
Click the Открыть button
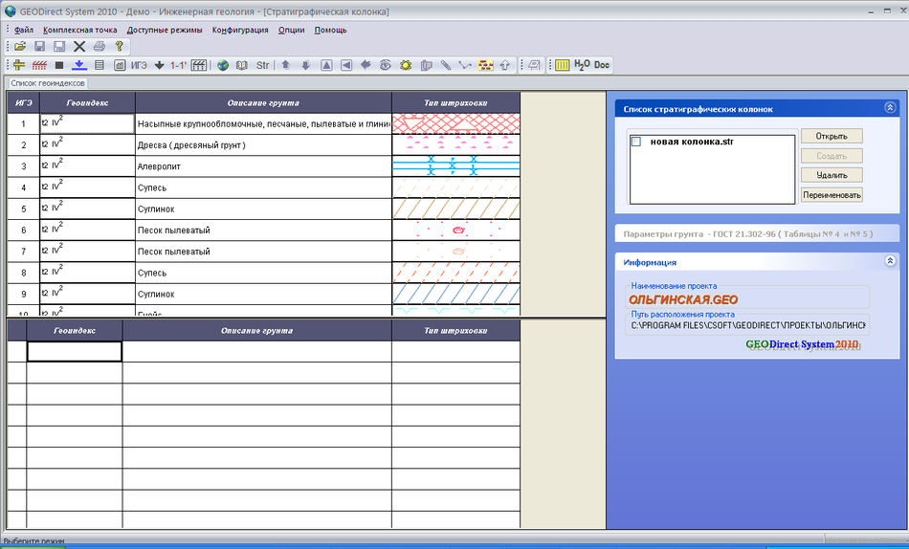pos(831,136)
